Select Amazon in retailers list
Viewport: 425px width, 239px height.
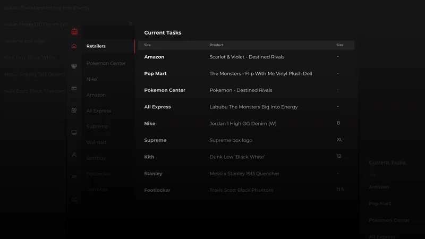coord(96,95)
